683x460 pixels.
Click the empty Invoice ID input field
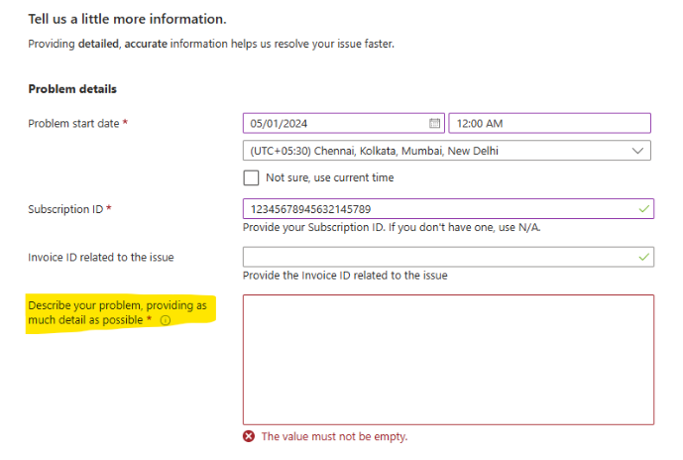pos(448,257)
